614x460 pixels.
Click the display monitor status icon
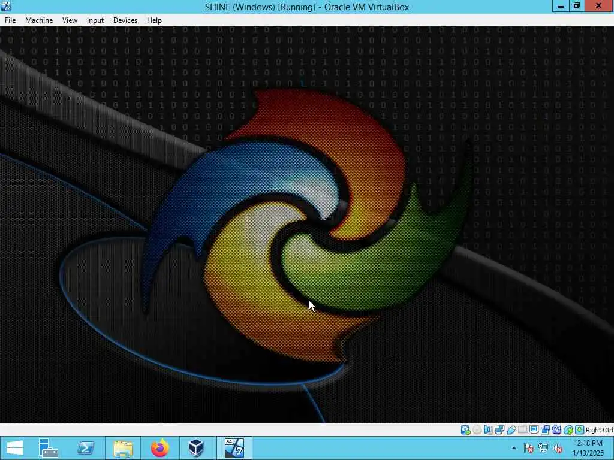(534, 430)
